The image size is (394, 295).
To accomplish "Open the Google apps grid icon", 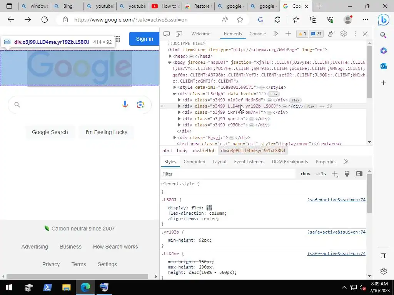I will click(x=117, y=39).
